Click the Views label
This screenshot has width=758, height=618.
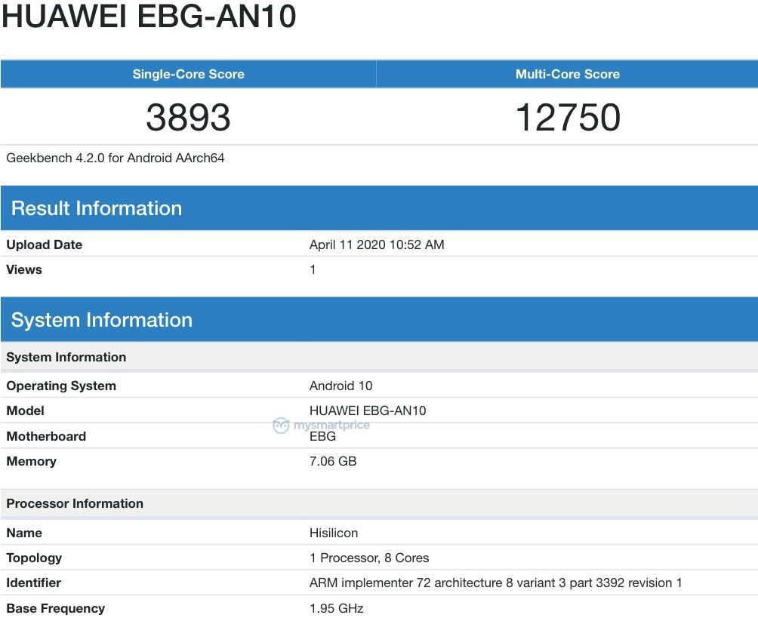point(24,269)
